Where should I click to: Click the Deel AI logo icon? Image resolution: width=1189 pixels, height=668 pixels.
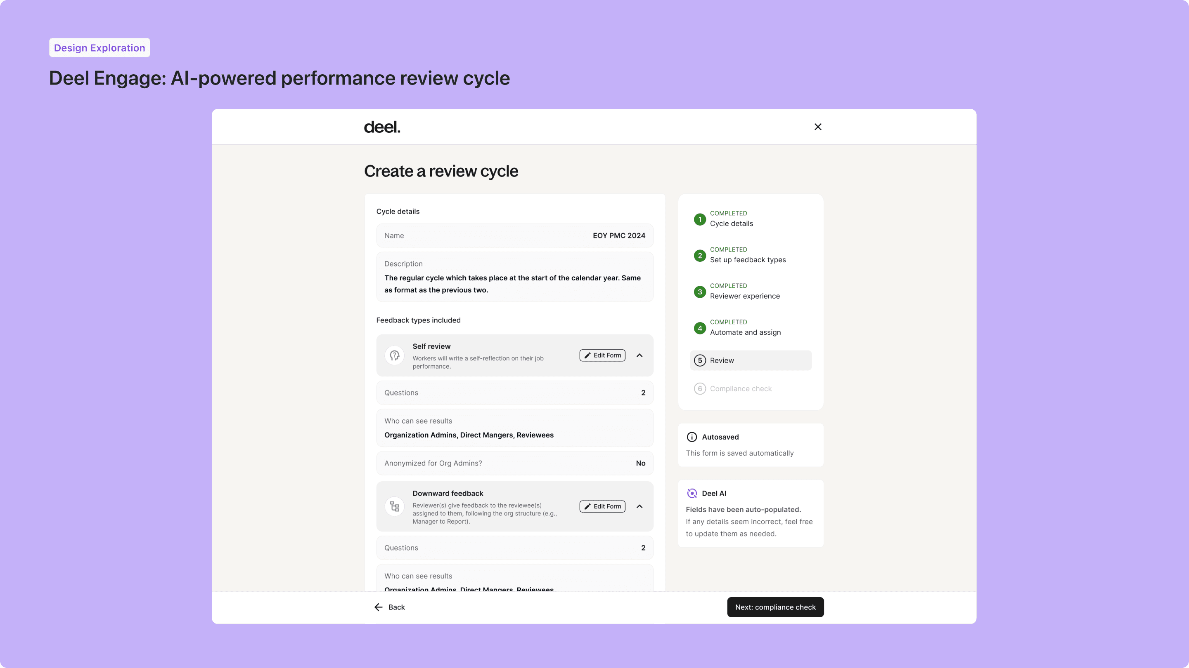click(692, 493)
